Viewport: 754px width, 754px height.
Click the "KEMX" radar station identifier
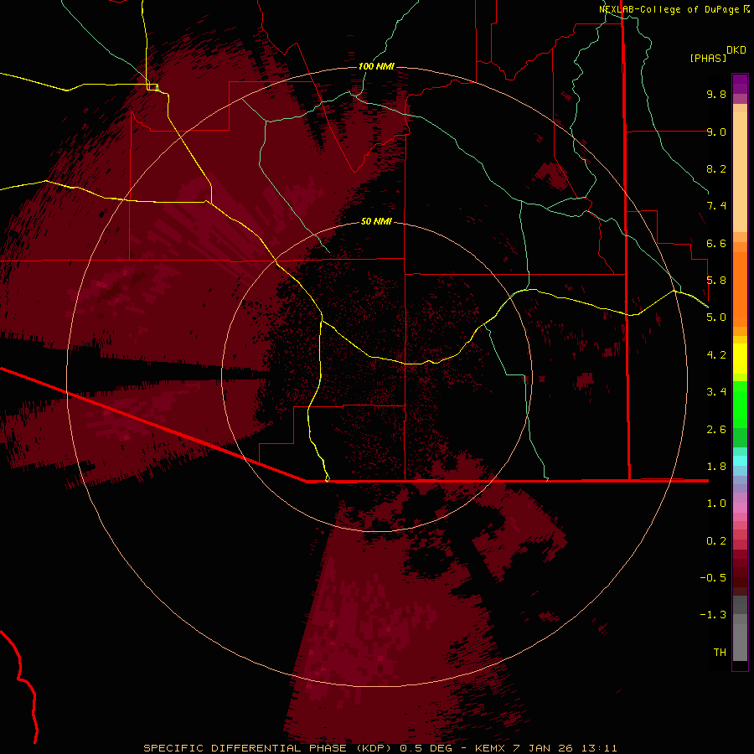490,748
